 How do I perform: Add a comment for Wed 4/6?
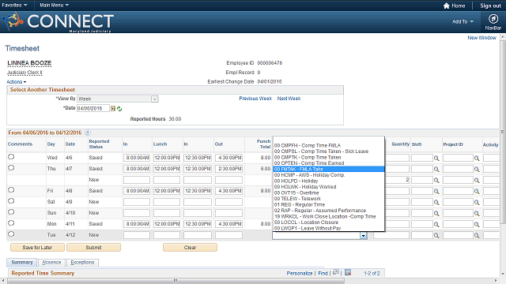[11, 157]
